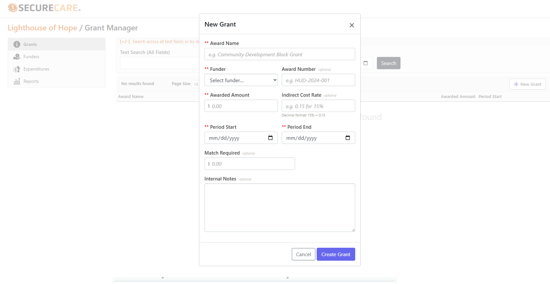Viewport: 550px width, 284px height.
Task: Open Grants info icon in sidebar
Action: (x=17, y=44)
